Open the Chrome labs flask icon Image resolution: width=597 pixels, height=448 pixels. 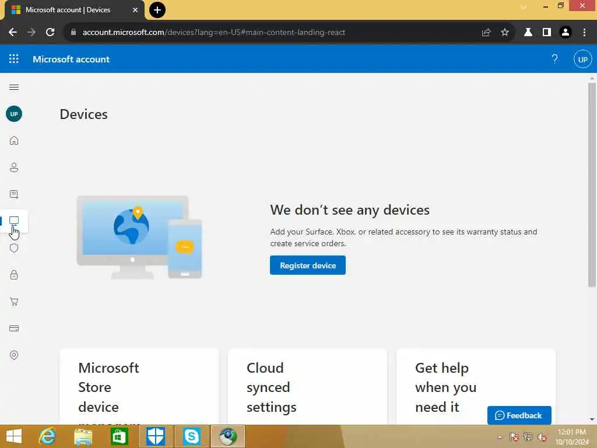click(528, 33)
